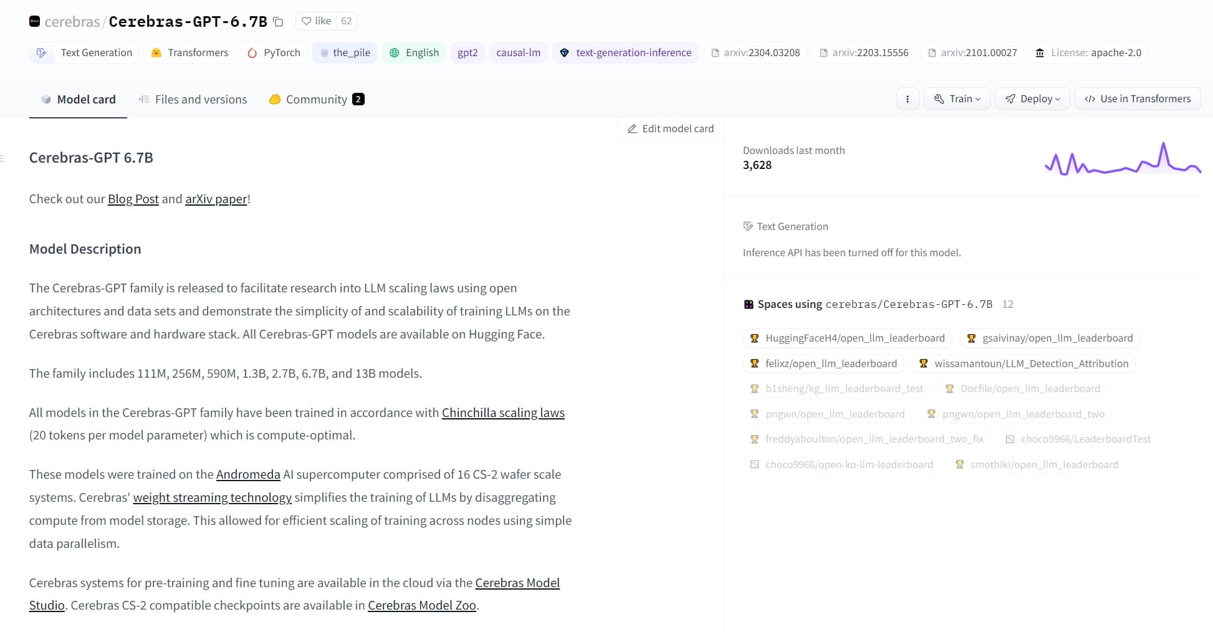Open HuggingFaceH4/open_llm_leaderboard space

click(x=847, y=338)
